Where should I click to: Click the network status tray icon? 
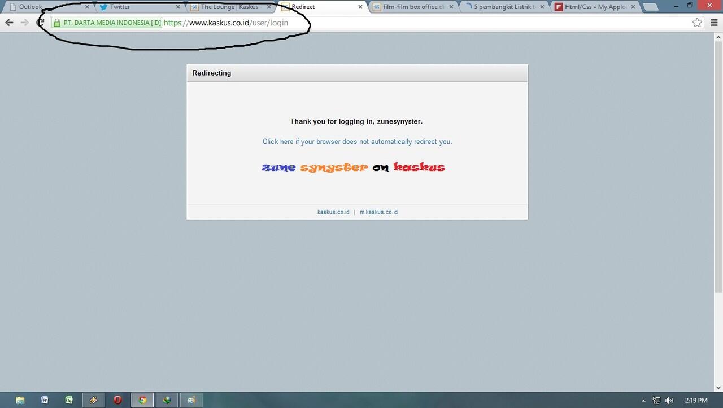(657, 401)
